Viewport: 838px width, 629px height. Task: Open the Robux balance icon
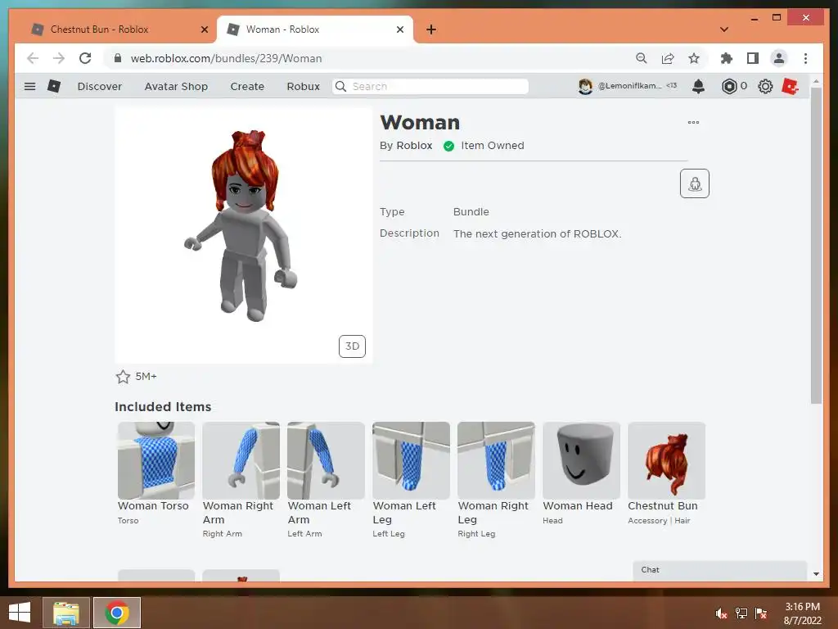(x=729, y=86)
